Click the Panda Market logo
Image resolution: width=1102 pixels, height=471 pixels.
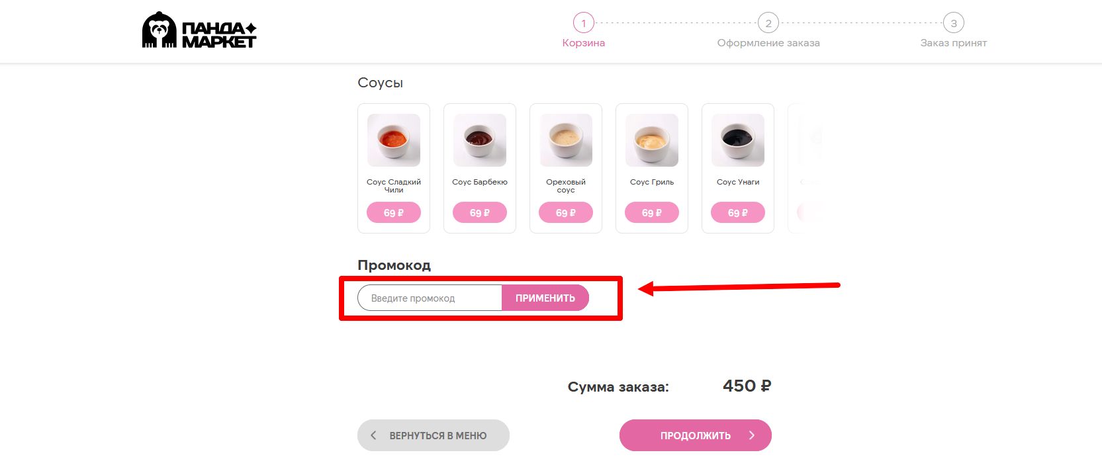(199, 30)
